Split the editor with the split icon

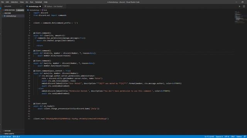[x=244, y=7]
